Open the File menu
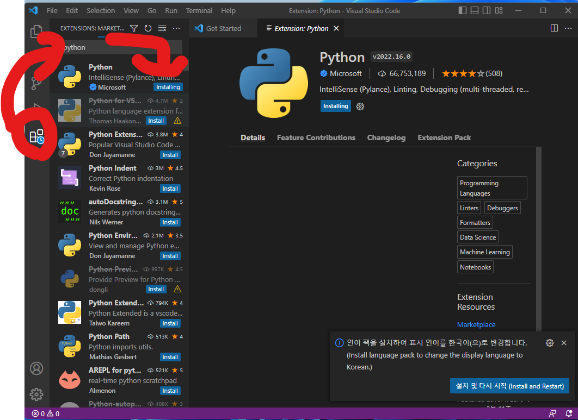 pyautogui.click(x=52, y=11)
